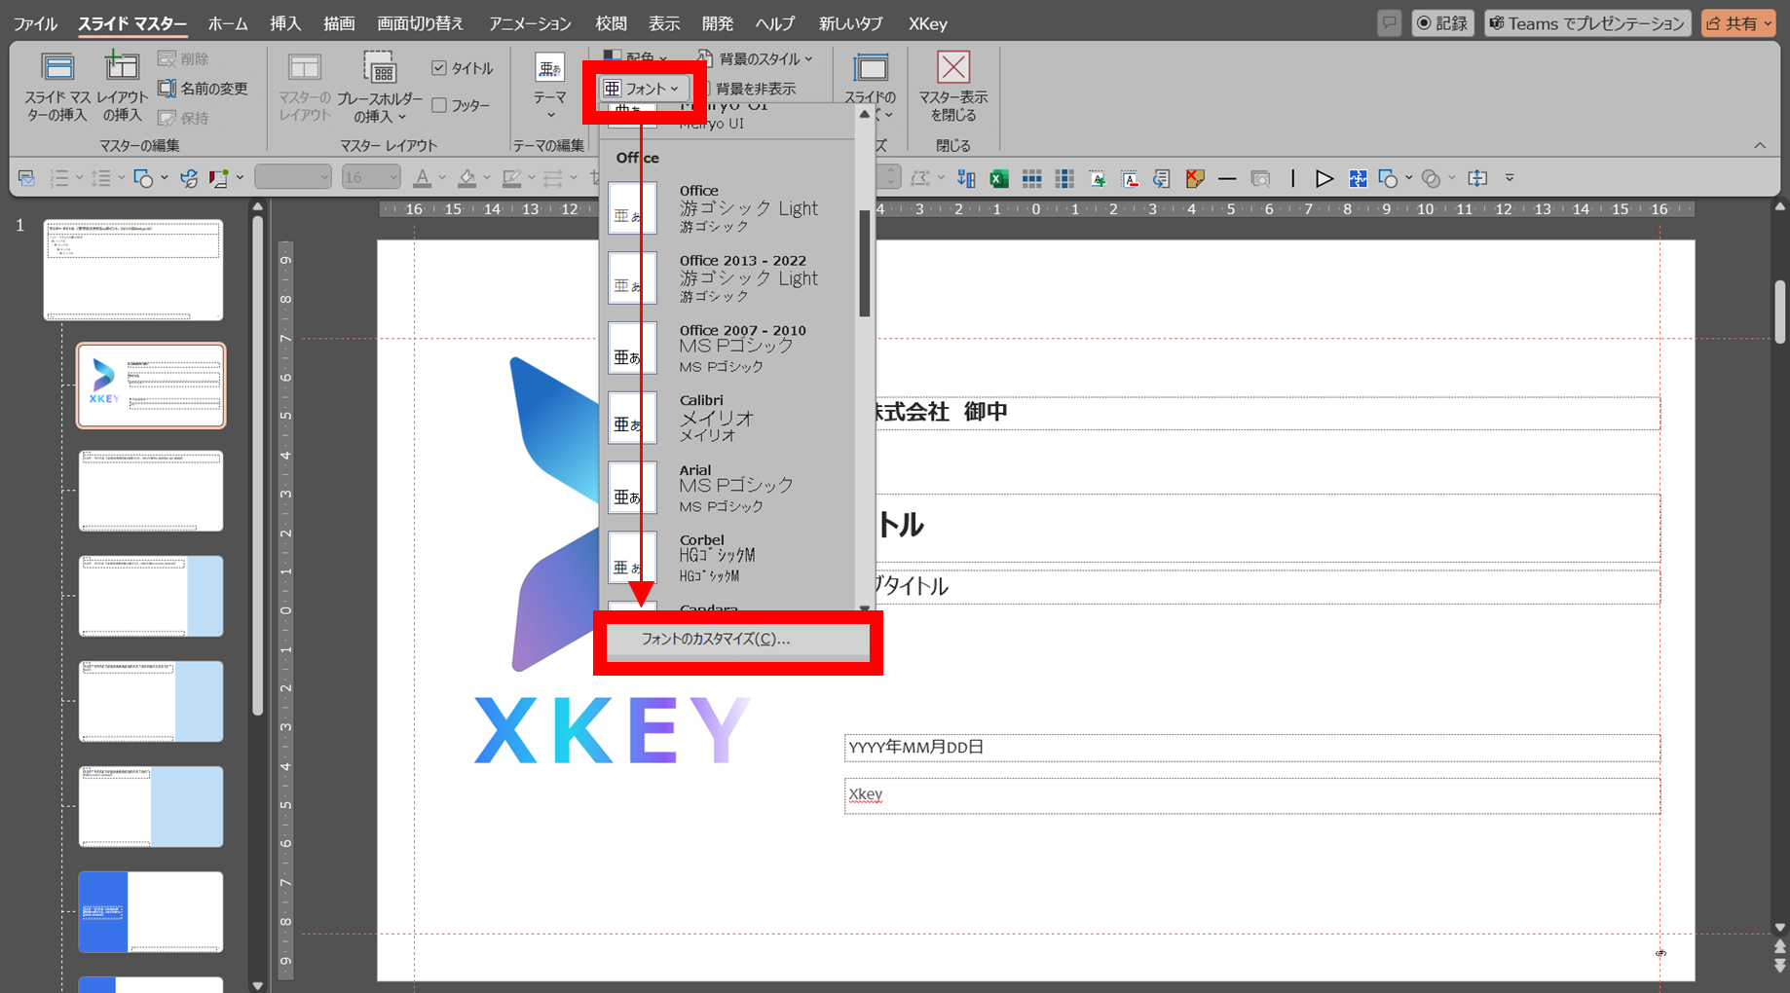The width and height of the screenshot is (1790, 993).
Task: Expand the quick toolbar customize arrow
Action: point(1510,178)
